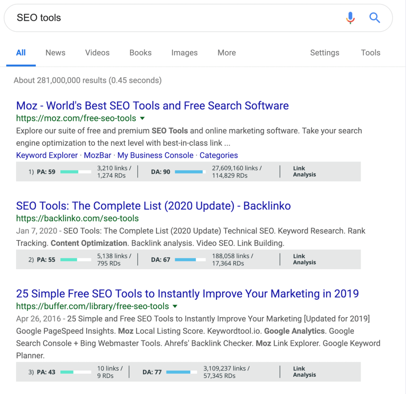Expand the moz.com URL dropdown arrow
The width and height of the screenshot is (406, 394).
tap(142, 118)
